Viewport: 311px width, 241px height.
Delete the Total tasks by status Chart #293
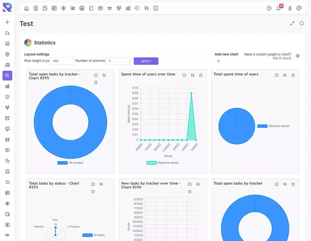93,191
